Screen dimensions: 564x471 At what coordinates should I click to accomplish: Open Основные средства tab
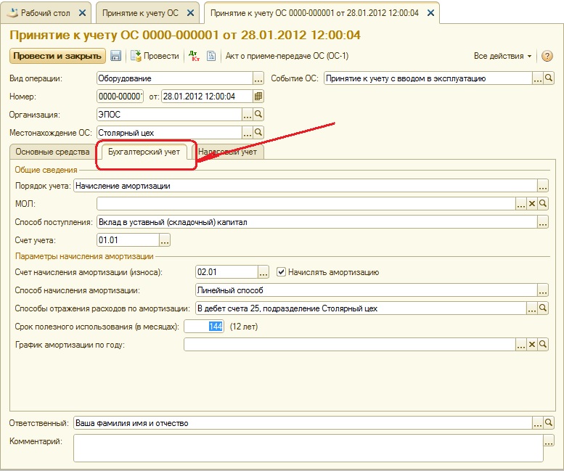click(x=52, y=152)
